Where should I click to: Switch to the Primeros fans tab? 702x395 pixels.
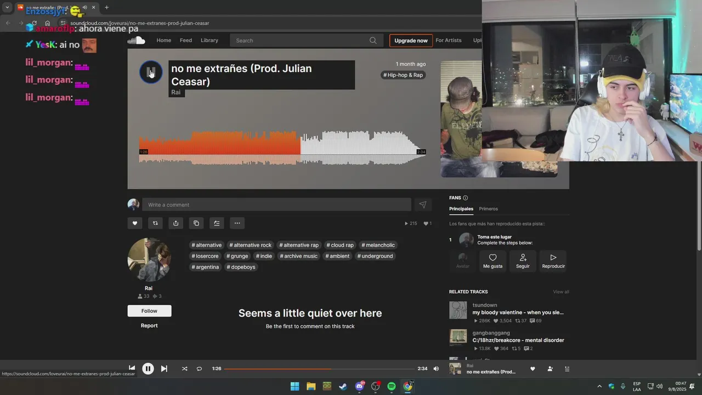click(x=488, y=208)
